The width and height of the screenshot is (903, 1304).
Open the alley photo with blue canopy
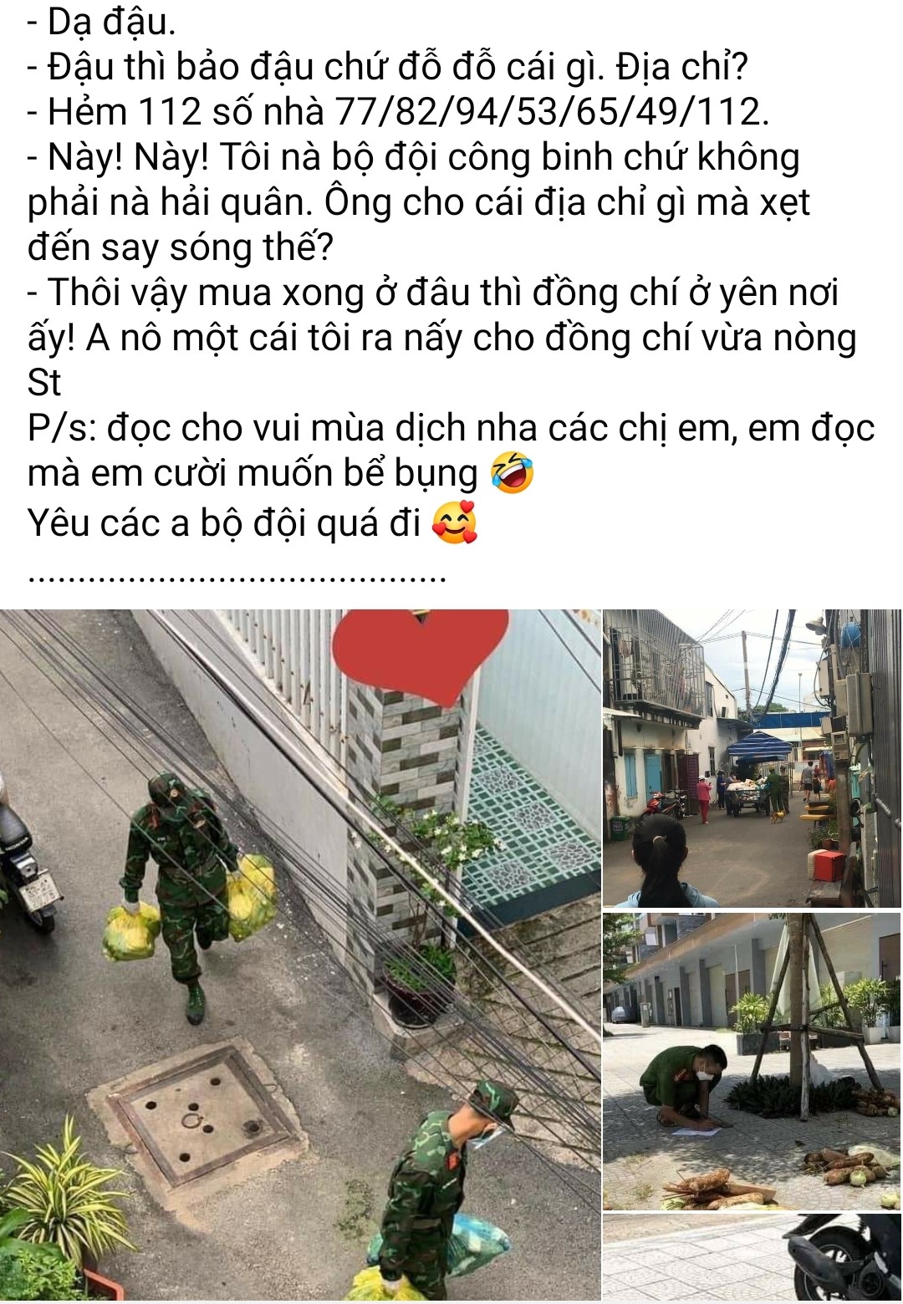tap(752, 758)
